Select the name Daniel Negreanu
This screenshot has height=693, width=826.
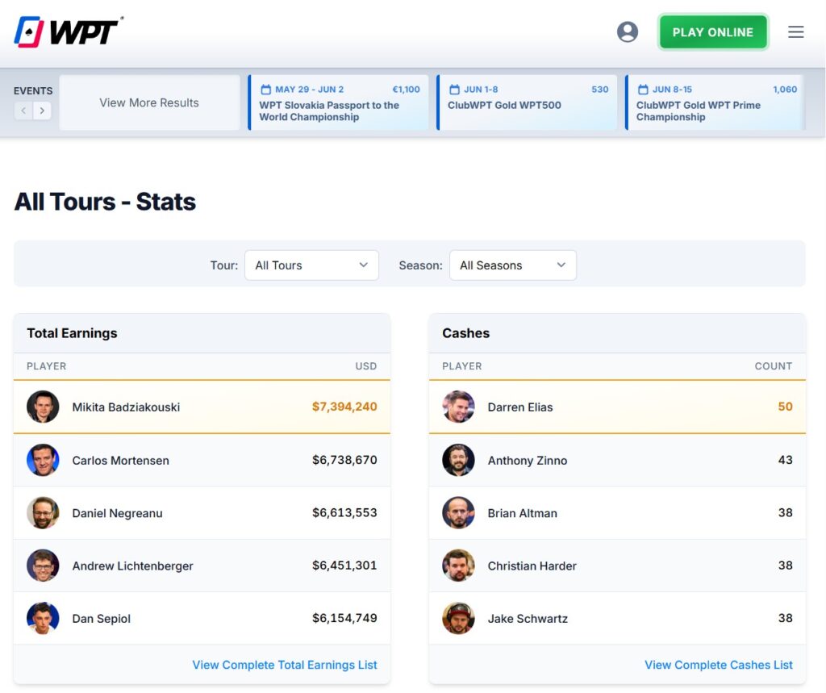click(x=118, y=513)
